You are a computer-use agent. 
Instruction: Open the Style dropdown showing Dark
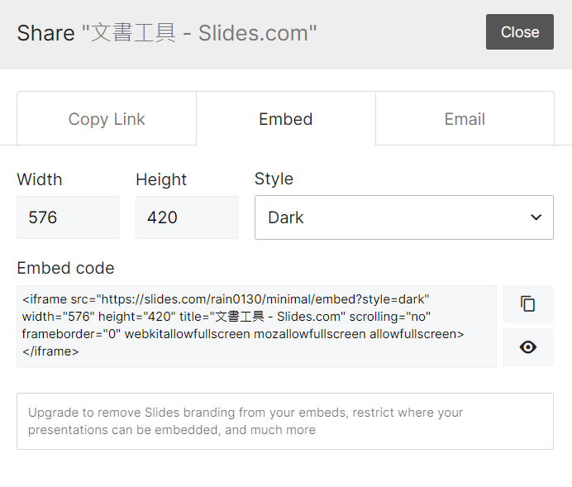(x=404, y=217)
